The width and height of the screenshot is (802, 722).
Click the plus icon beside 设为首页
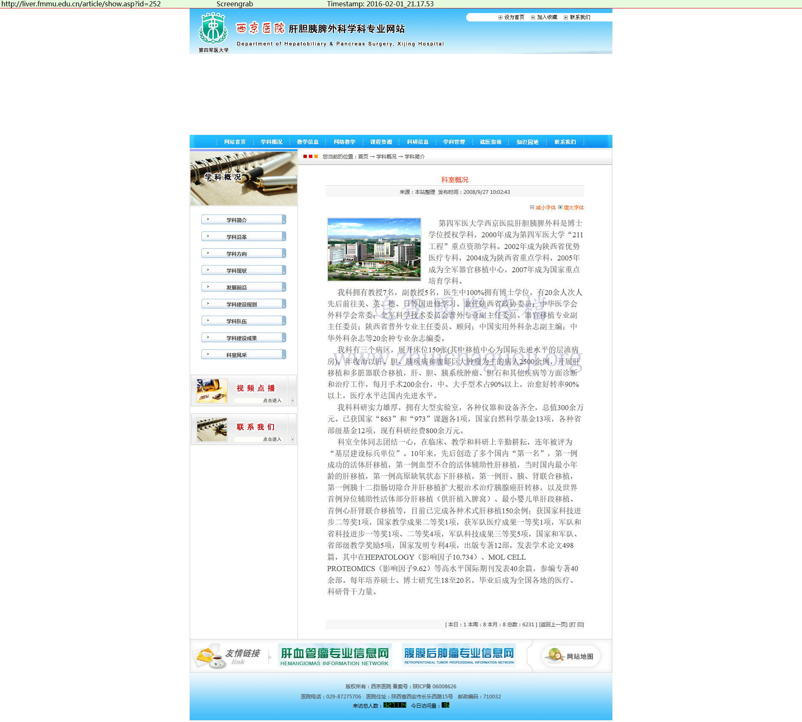500,17
